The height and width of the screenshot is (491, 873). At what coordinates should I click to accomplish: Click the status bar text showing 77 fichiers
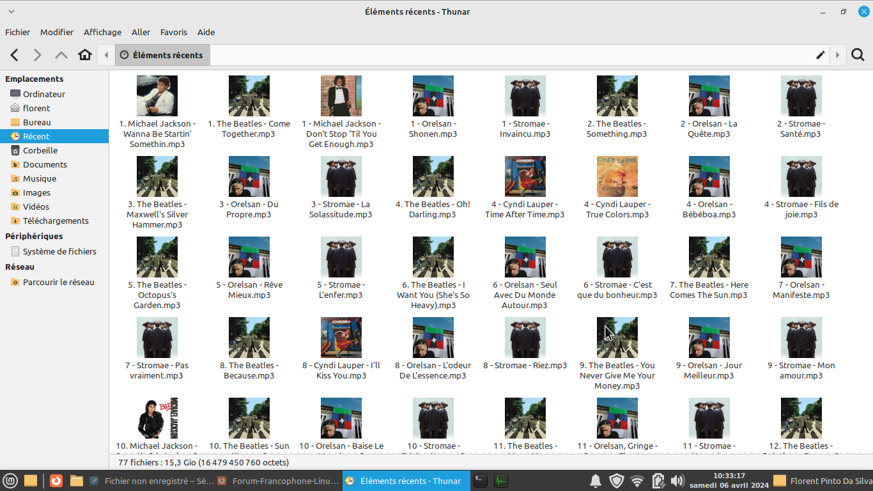pyautogui.click(x=203, y=462)
